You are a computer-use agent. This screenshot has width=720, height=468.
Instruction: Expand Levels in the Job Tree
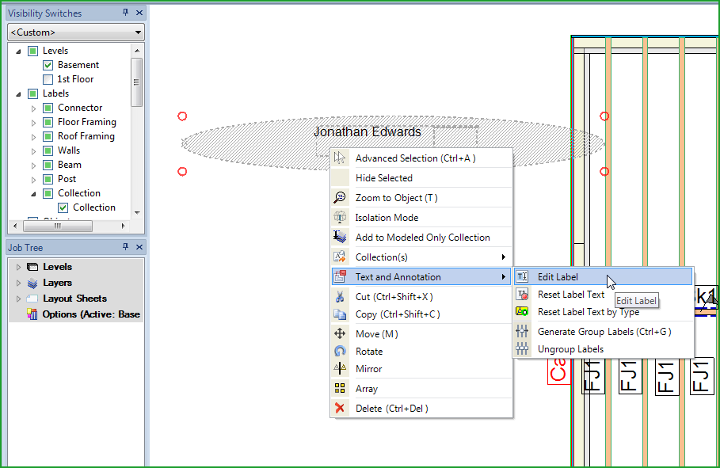[x=18, y=267]
